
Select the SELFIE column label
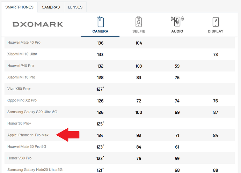139,31
